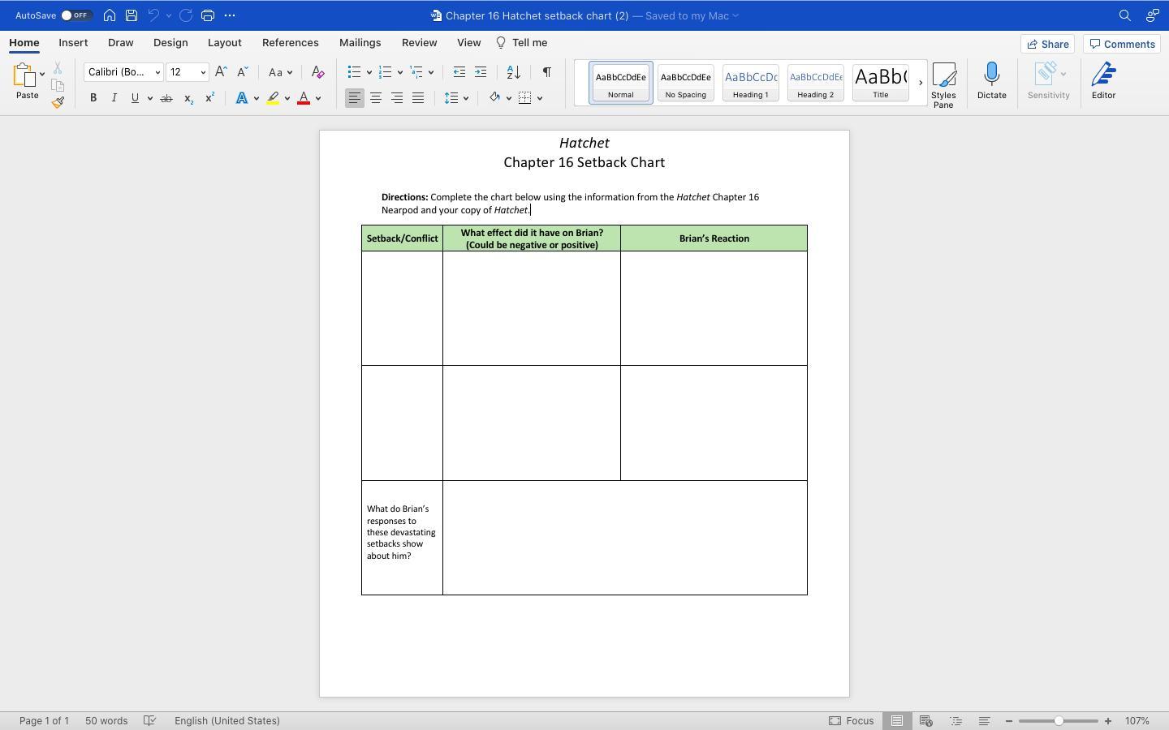The width and height of the screenshot is (1169, 730).
Task: Switch to Web Layout view in status bar
Action: point(926,720)
